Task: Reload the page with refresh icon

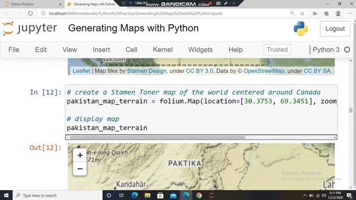Action: tap(30, 13)
